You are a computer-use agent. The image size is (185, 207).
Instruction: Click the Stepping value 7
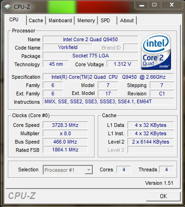click(162, 85)
